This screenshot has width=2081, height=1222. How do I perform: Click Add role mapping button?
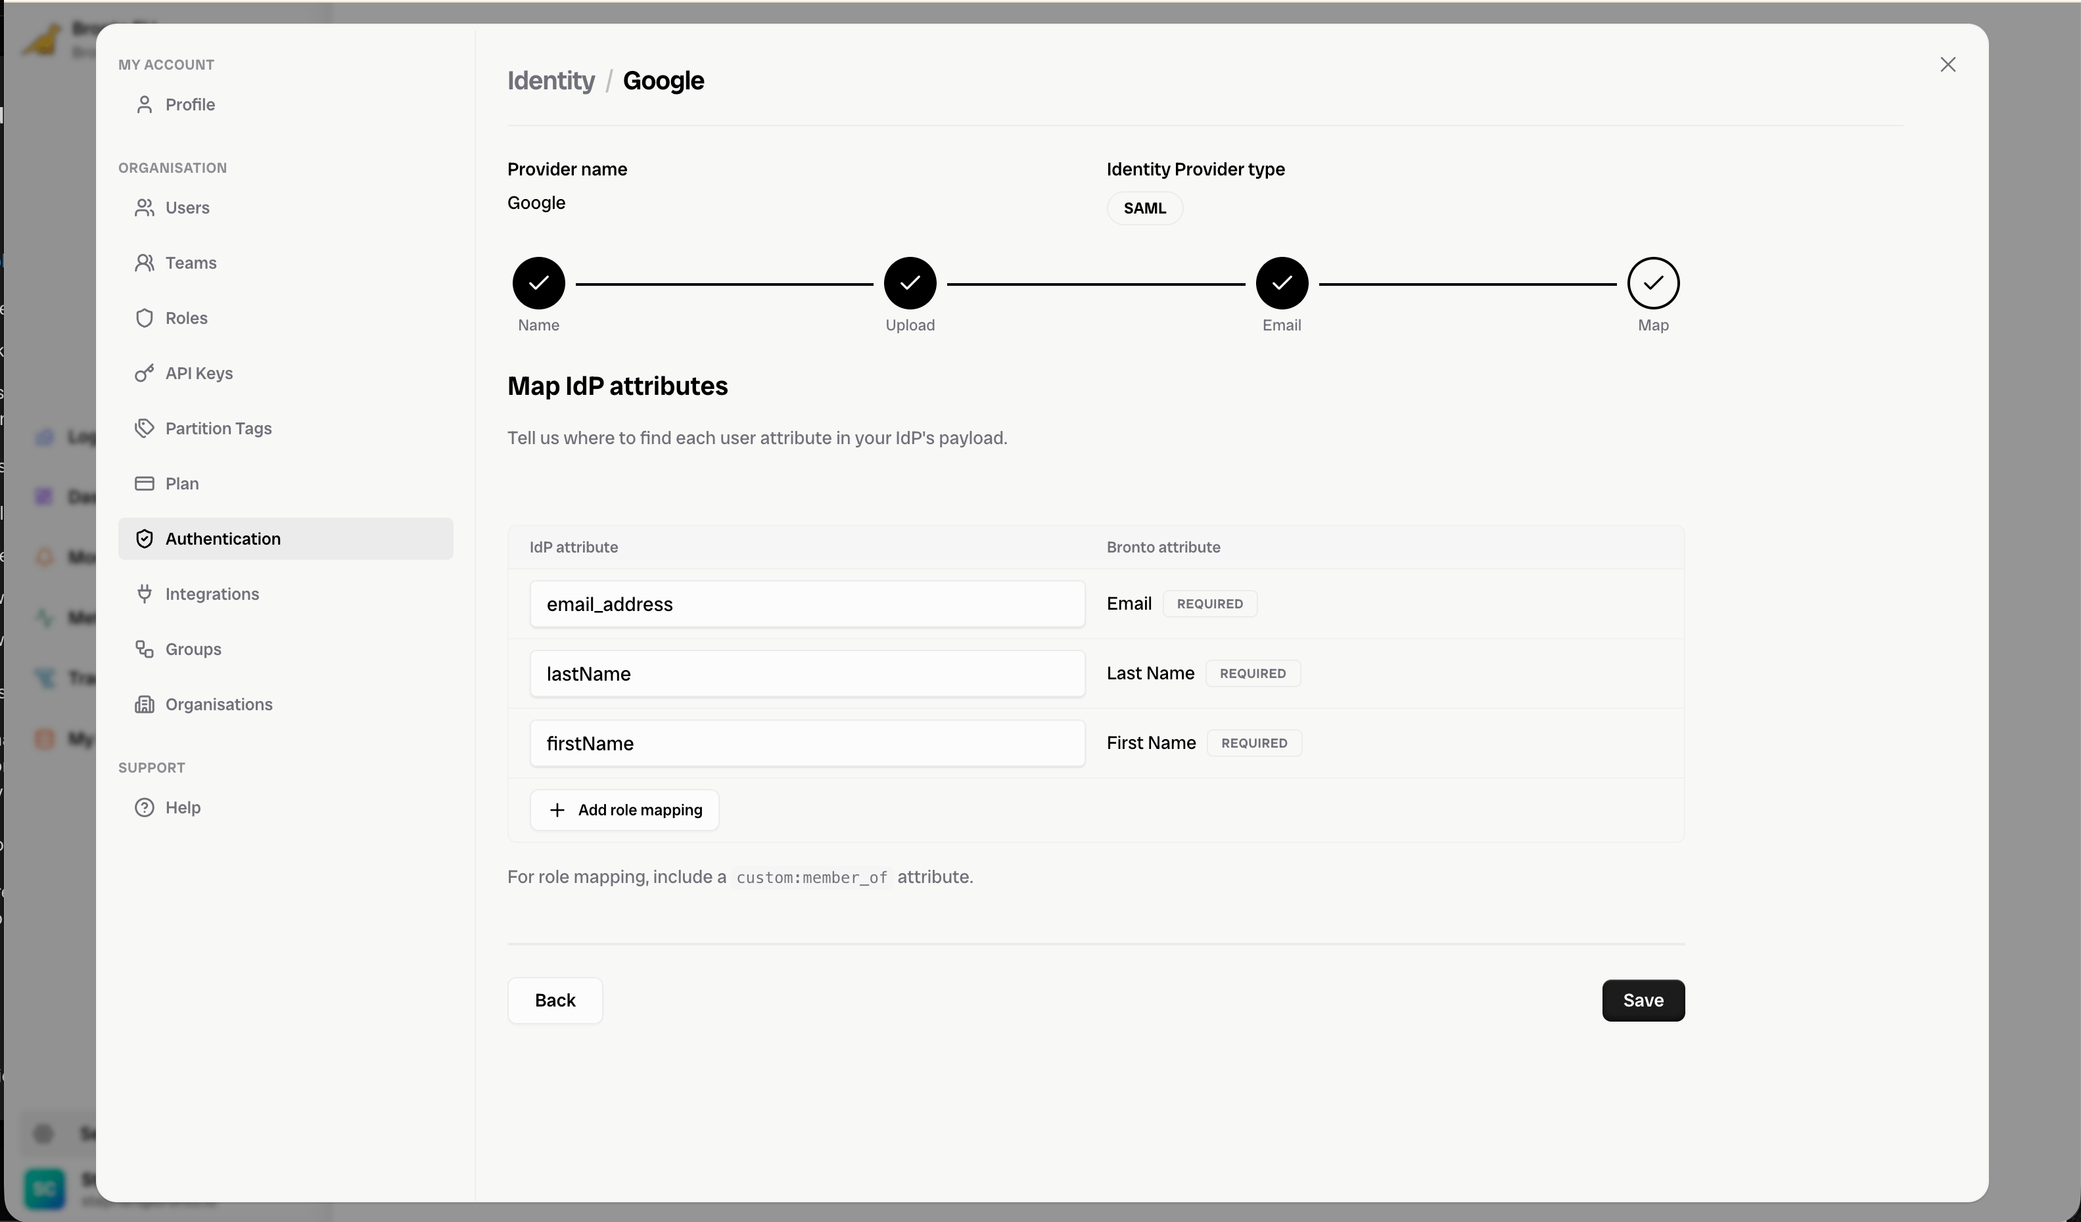click(x=624, y=810)
